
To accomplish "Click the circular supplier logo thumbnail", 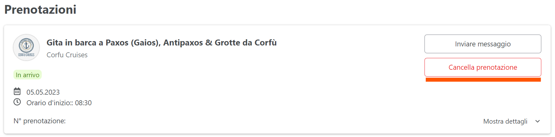I will pos(26,47).
